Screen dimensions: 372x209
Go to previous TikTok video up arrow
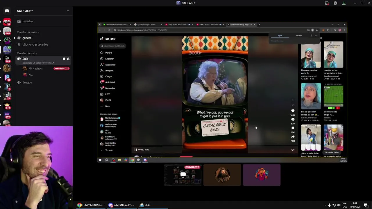(x=293, y=100)
